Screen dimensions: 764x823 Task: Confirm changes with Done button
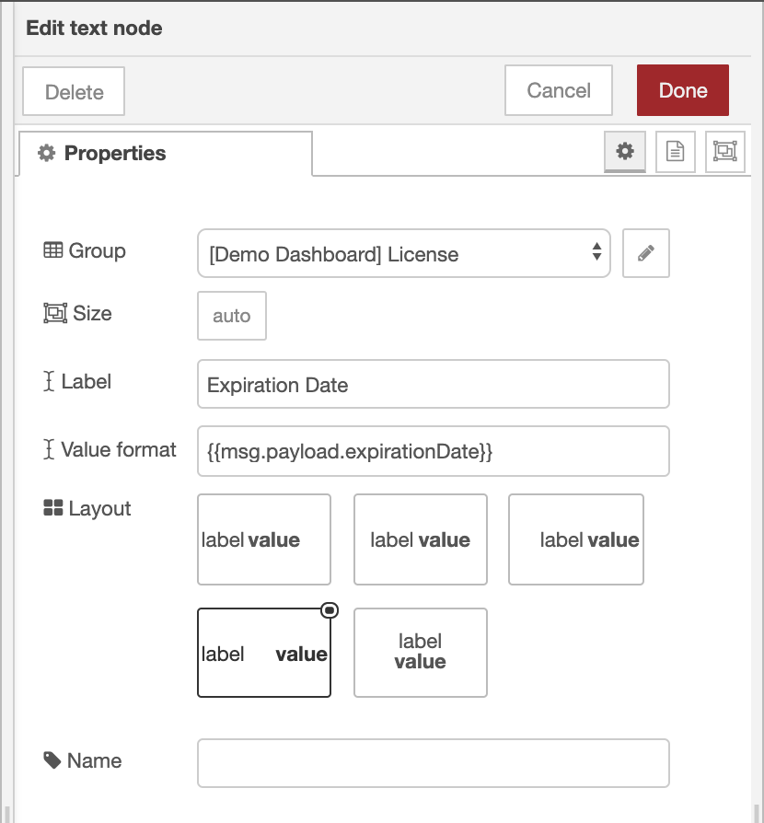click(x=683, y=90)
